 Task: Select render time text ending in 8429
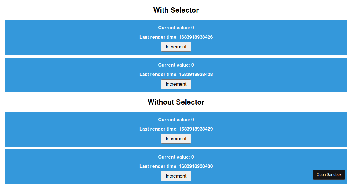click(176, 129)
